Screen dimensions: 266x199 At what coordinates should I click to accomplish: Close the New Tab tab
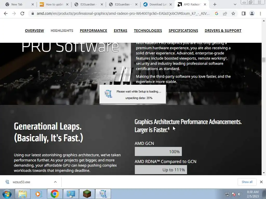[x=33, y=4]
